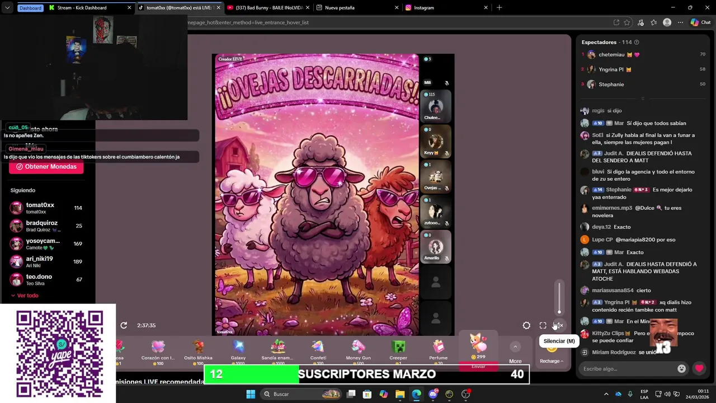Expand the More gifts arrow

click(x=515, y=347)
